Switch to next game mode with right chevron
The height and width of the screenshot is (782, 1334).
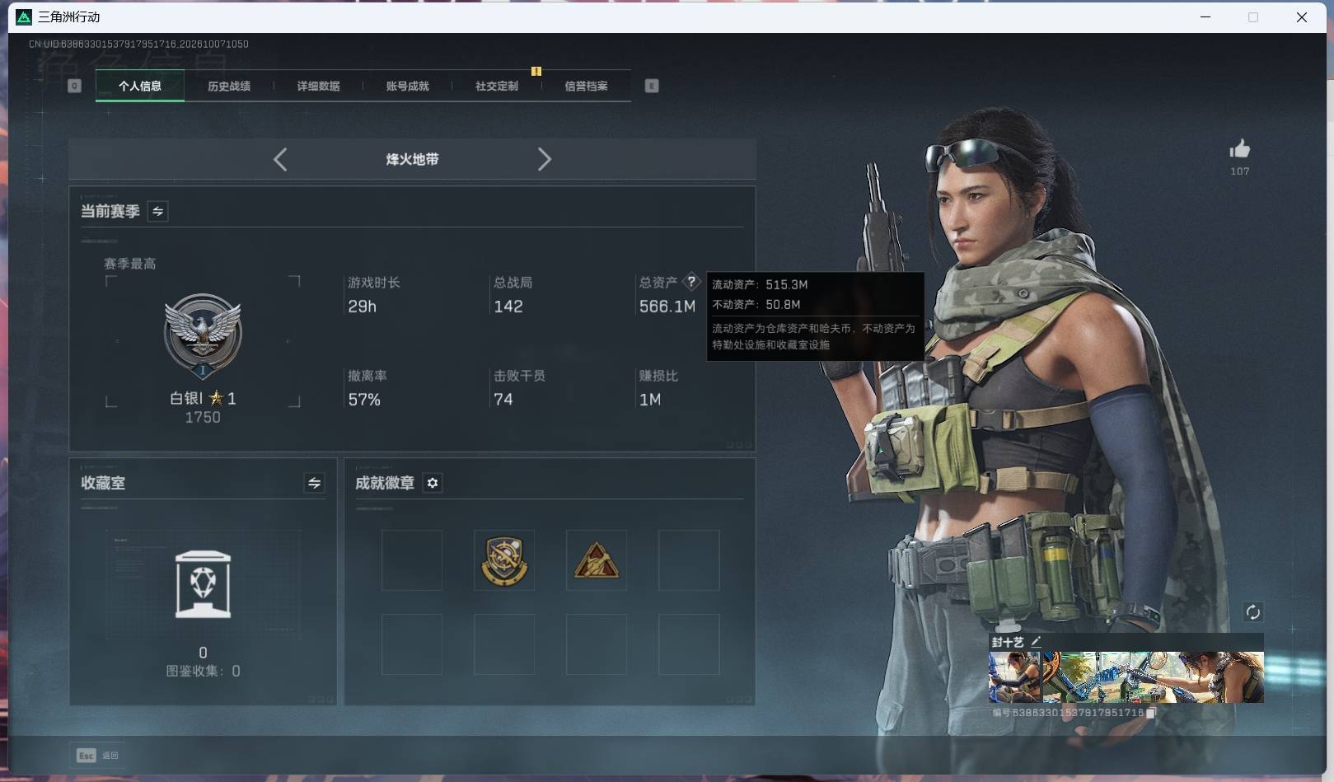point(544,159)
